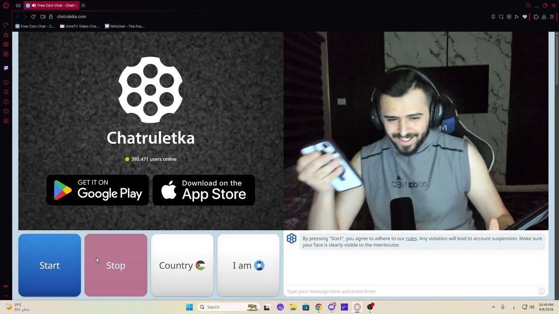Screen dimensions: 559x314
Task: Click the '393,471 users online' counter
Action: click(151, 159)
